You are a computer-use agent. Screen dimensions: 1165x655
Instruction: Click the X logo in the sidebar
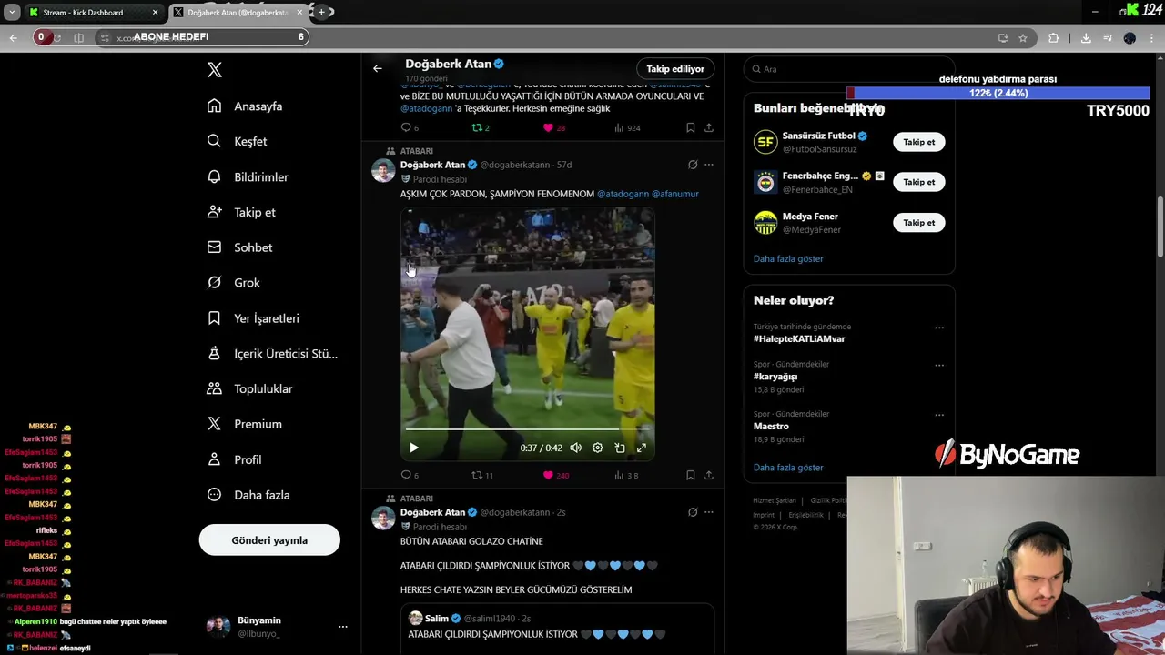(x=214, y=70)
